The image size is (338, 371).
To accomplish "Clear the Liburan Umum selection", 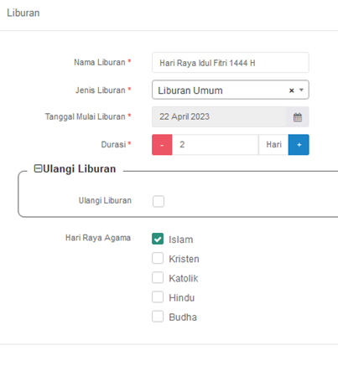I will pyautogui.click(x=292, y=90).
